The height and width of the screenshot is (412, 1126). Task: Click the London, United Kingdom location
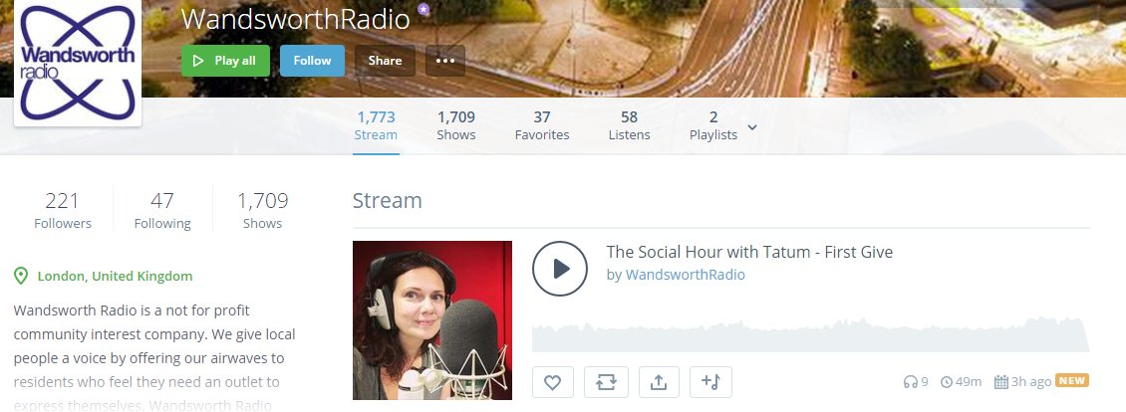115,276
